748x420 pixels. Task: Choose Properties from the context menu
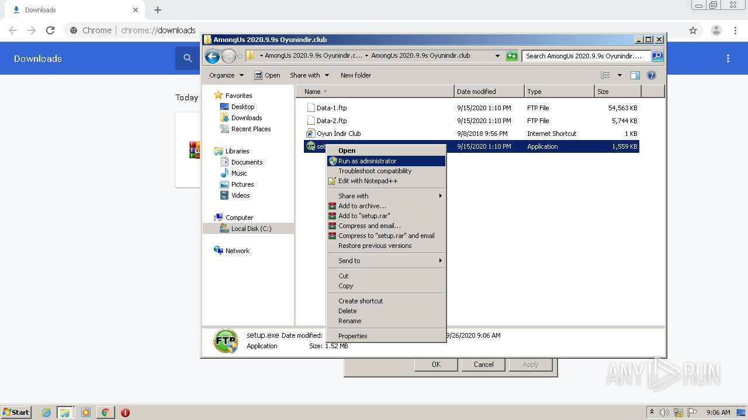click(x=386, y=336)
